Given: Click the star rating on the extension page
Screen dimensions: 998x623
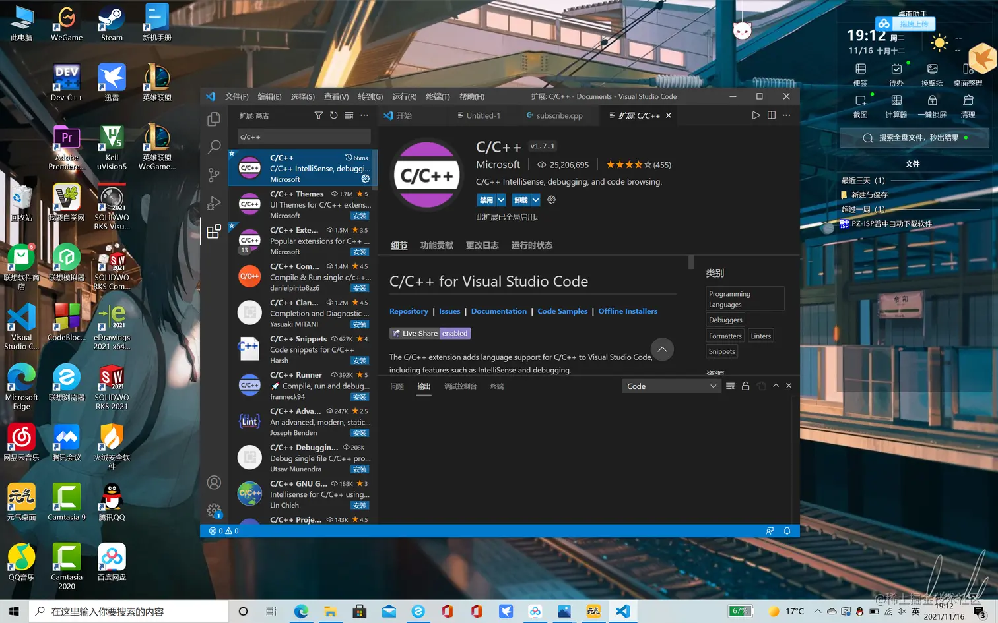Looking at the screenshot, I should 629,165.
